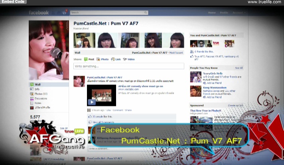Open Thai New Year in Phuket ad
This screenshot has height=165, width=284.
(x=205, y=110)
